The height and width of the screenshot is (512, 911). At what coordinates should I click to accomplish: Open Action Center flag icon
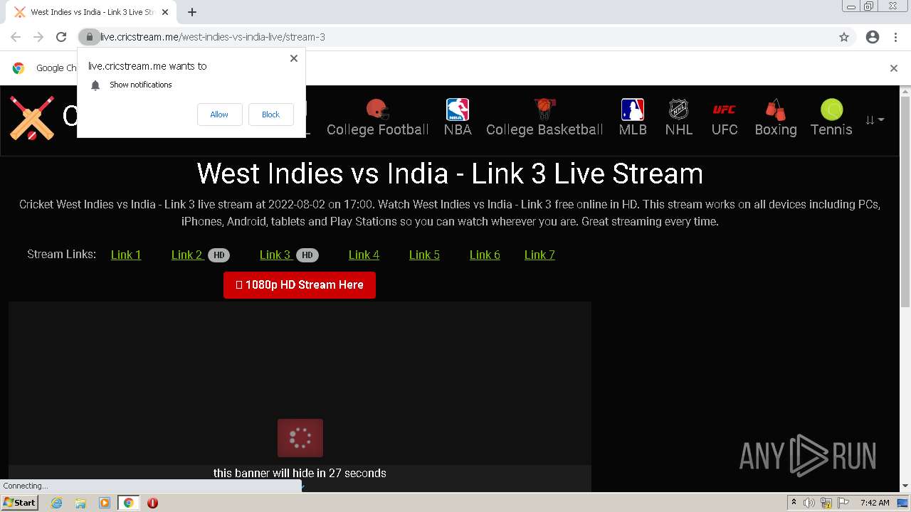[843, 503]
